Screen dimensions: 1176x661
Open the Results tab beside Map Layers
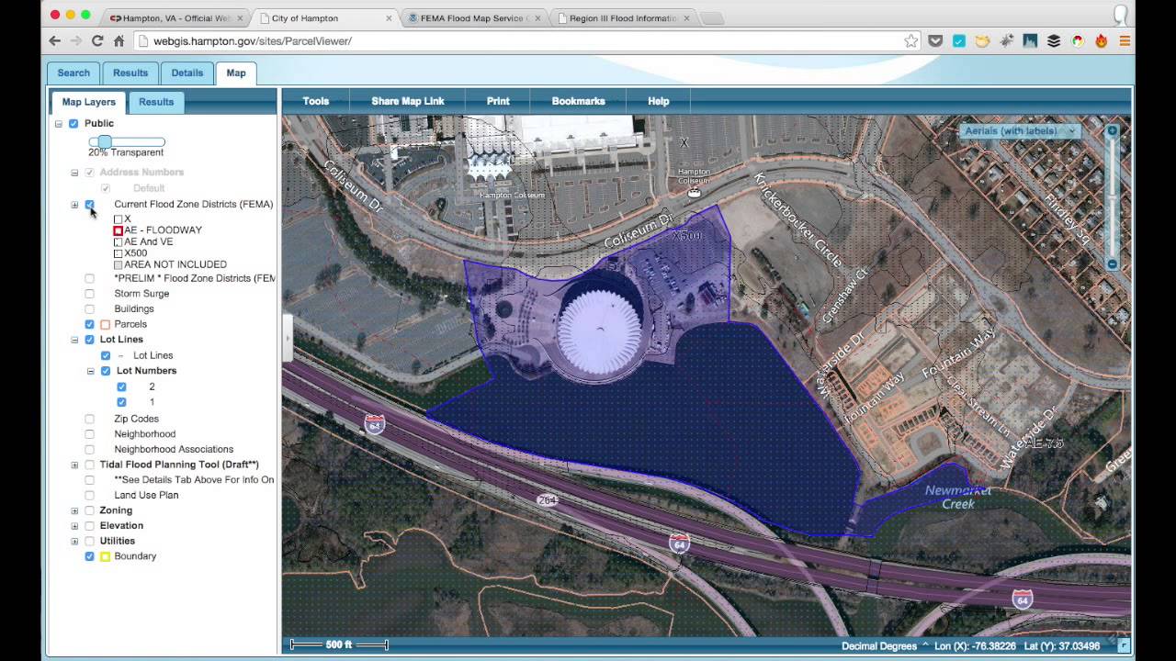tap(156, 102)
